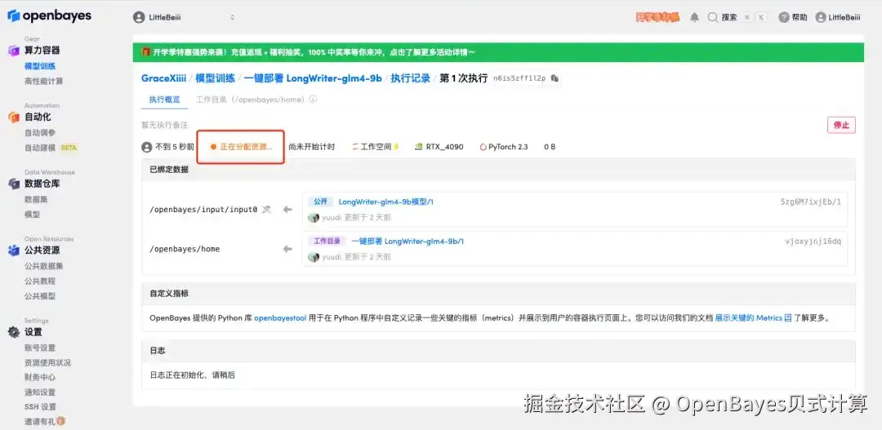This screenshot has height=430, width=882.
Task: Open the 一键部署 LongWriter-glm4-9b/1 workdir link
Action: pos(408,242)
